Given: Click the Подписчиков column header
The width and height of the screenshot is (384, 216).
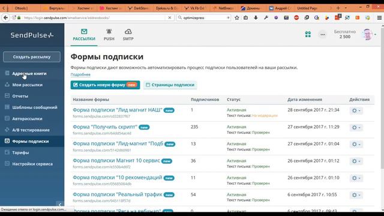Looking at the screenshot, I should point(205,100).
